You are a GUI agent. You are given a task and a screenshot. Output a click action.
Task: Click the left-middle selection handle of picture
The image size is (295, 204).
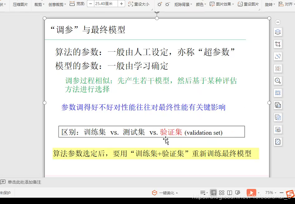coord(44,103)
